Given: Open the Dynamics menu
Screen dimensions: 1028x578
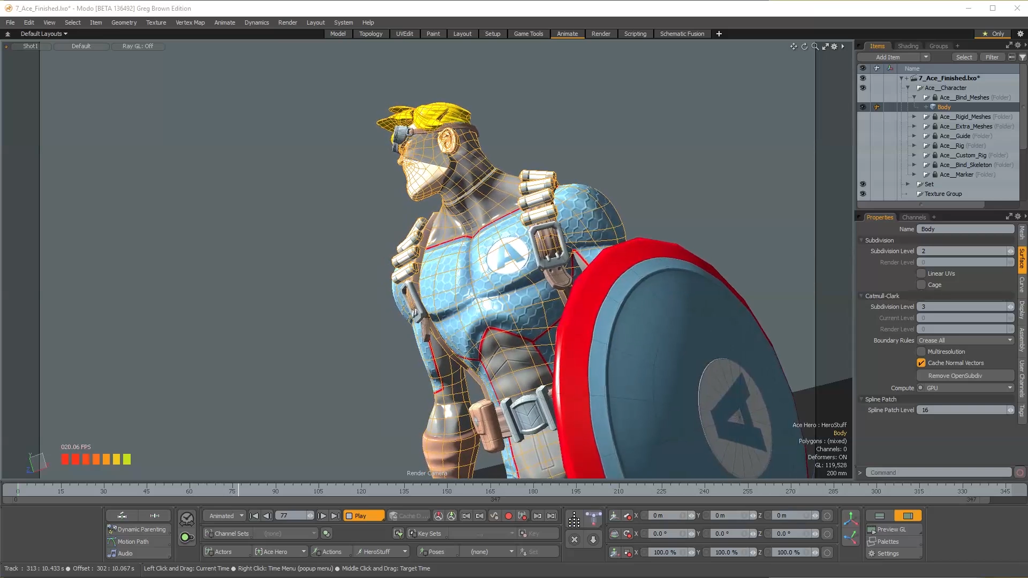Looking at the screenshot, I should [256, 22].
